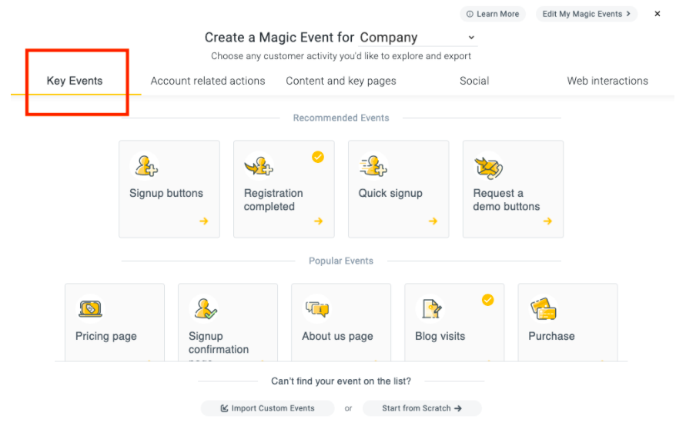Close the Magic Event dialog

(658, 14)
